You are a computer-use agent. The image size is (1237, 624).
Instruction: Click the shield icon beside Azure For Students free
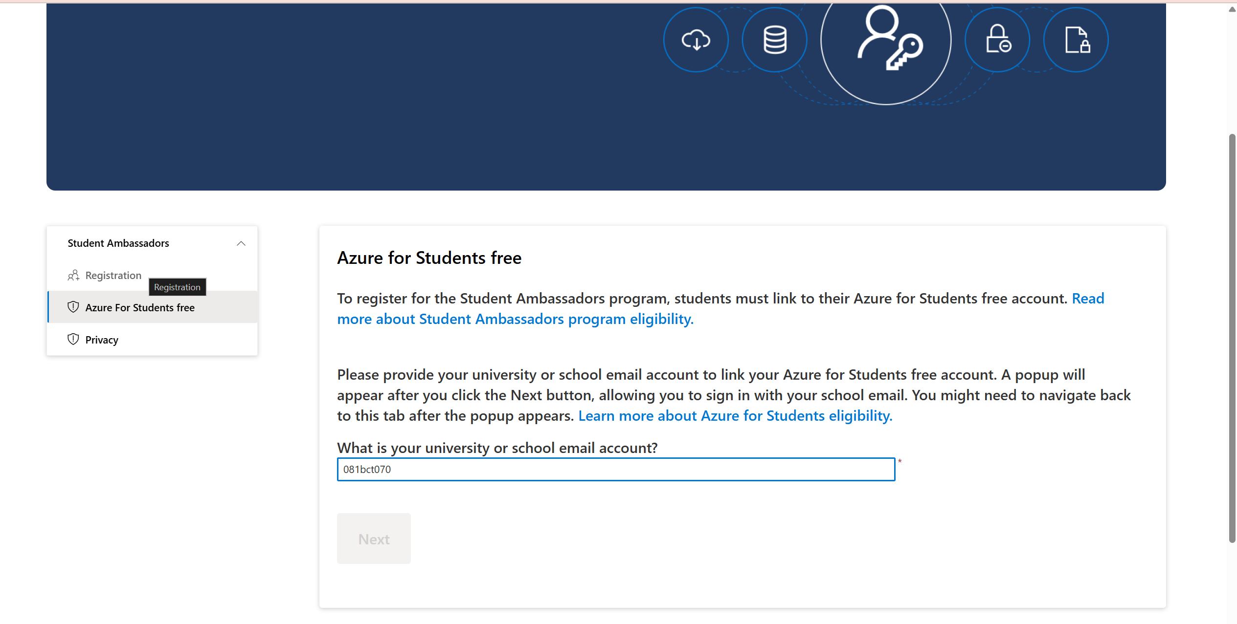coord(73,307)
